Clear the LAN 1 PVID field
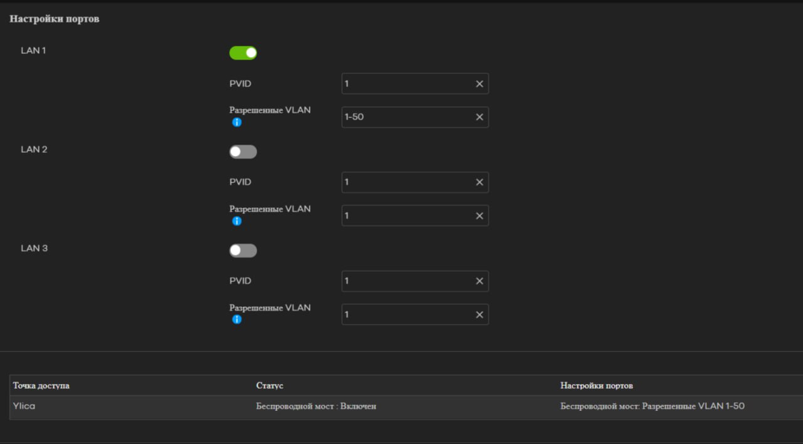The height and width of the screenshot is (444, 803). [479, 84]
